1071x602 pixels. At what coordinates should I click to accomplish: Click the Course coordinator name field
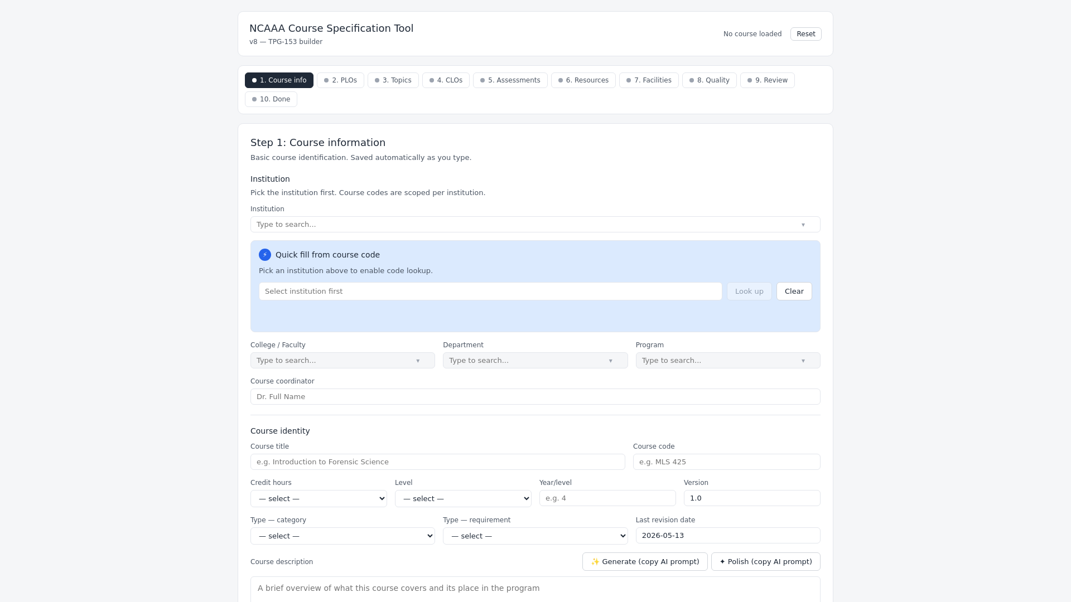(x=535, y=397)
